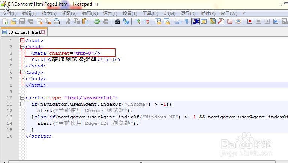Open the 运行(R) menu
The height and width of the screenshot is (163, 288).
pyautogui.click(x=188, y=13)
